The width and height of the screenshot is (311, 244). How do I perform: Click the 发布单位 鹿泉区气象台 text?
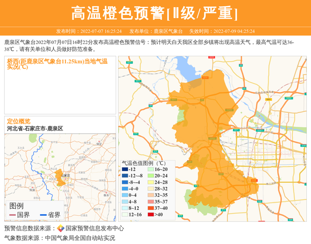tap(155, 31)
